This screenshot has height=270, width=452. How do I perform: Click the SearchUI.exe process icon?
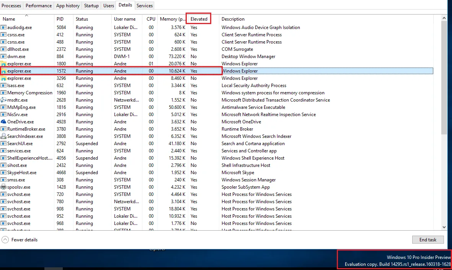pos(3,144)
